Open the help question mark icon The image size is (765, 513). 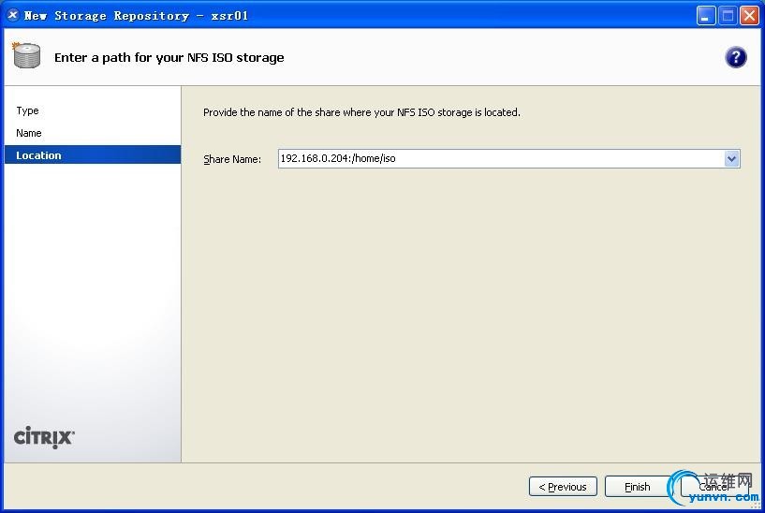(x=736, y=57)
